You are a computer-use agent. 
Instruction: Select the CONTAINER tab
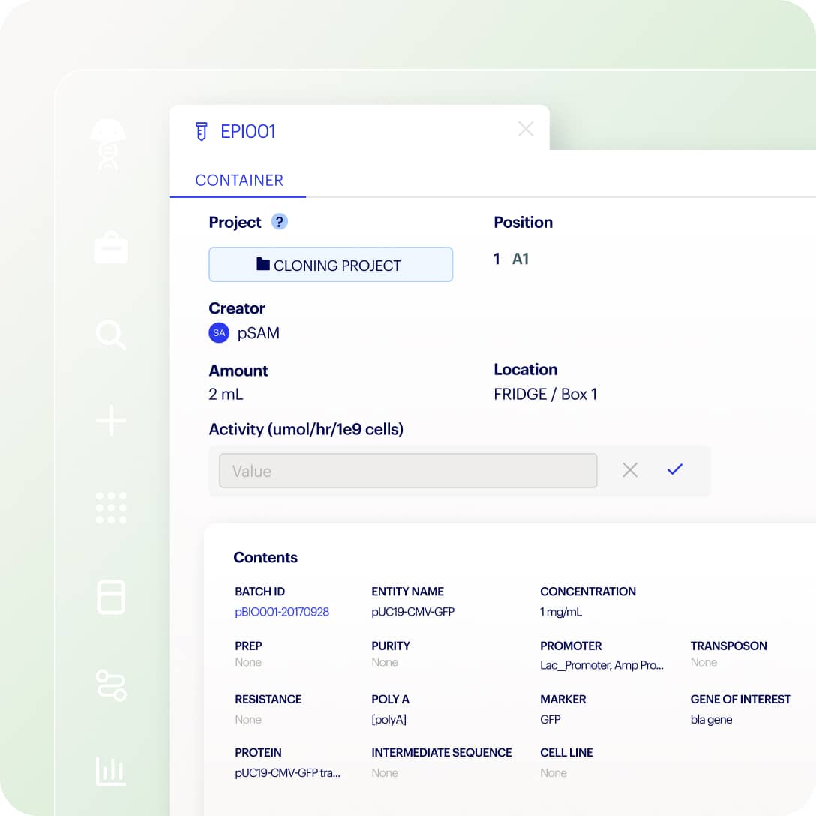238,181
